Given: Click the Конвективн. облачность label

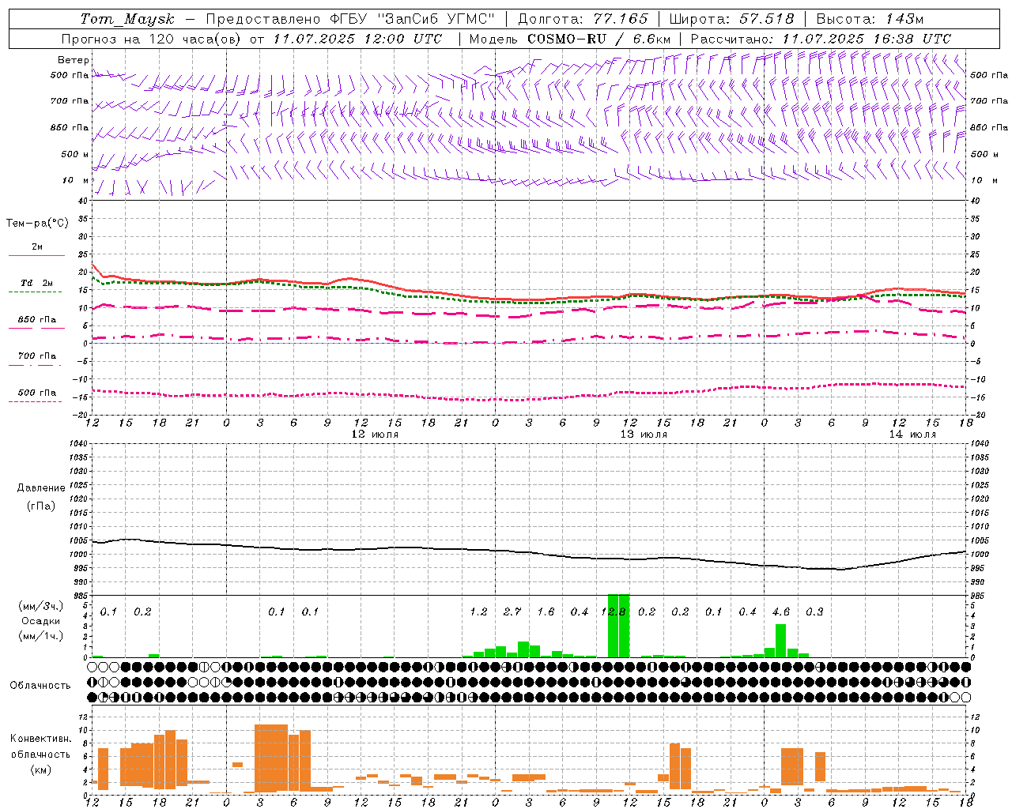Looking at the screenshot, I should coord(40,747).
